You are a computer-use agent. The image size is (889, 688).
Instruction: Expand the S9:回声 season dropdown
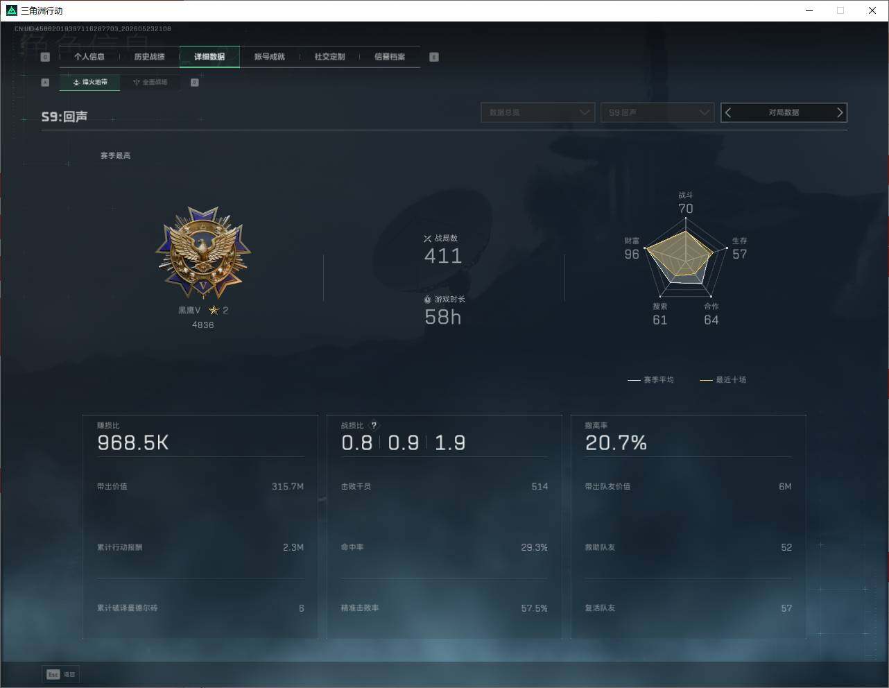tap(657, 112)
